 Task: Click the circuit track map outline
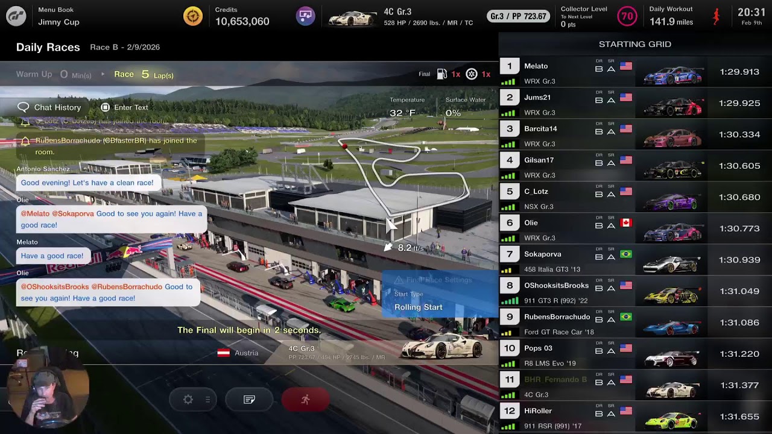(x=403, y=176)
